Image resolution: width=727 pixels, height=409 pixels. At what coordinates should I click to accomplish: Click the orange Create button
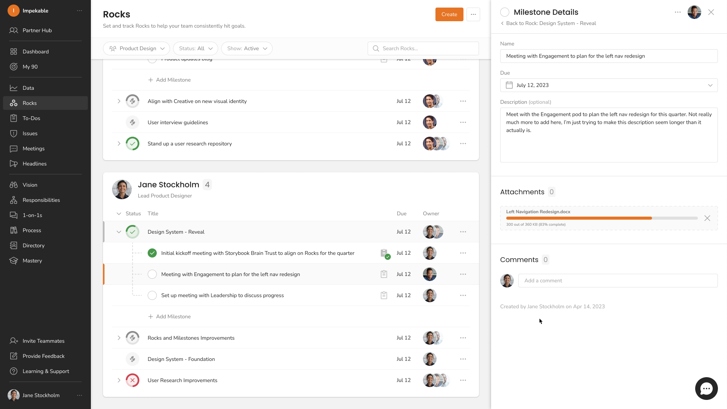coord(449,14)
